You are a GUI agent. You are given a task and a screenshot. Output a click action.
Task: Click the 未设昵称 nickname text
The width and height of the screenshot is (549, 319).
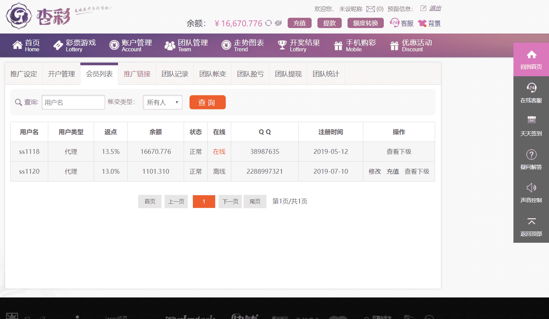click(x=351, y=9)
